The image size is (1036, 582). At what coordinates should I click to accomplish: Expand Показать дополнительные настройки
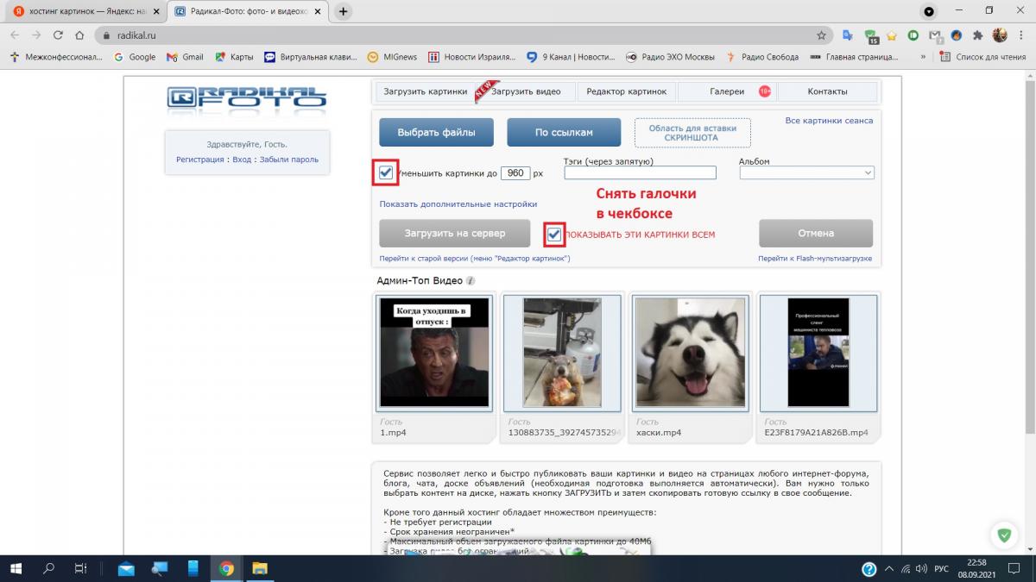click(458, 204)
